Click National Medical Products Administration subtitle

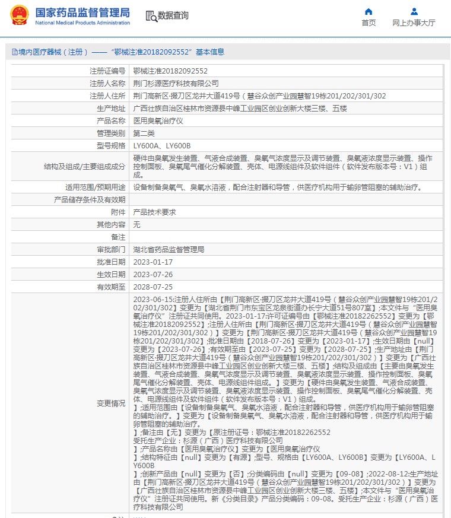tap(82, 23)
